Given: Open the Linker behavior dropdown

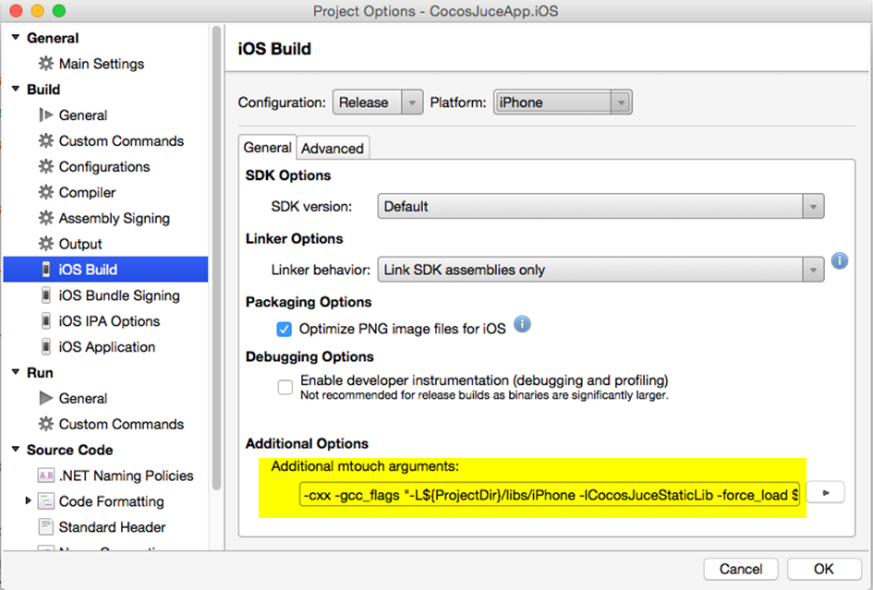Looking at the screenshot, I should pos(600,270).
